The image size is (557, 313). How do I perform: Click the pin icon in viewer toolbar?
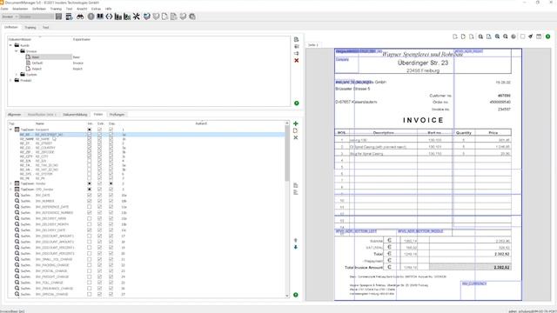tap(531, 37)
